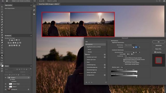
Task: Click the 100% zoom button
Action: coord(34,1)
